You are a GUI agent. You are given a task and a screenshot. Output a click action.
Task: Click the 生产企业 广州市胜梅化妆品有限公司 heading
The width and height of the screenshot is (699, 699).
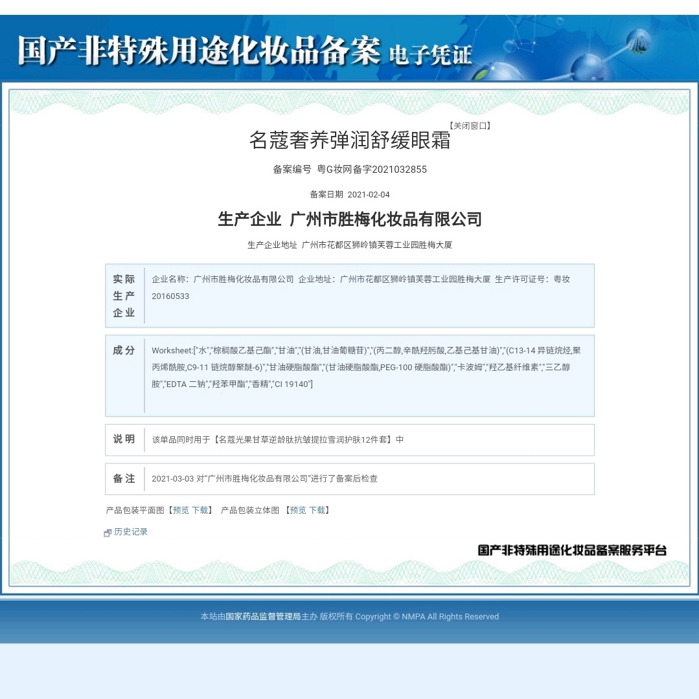point(349,219)
